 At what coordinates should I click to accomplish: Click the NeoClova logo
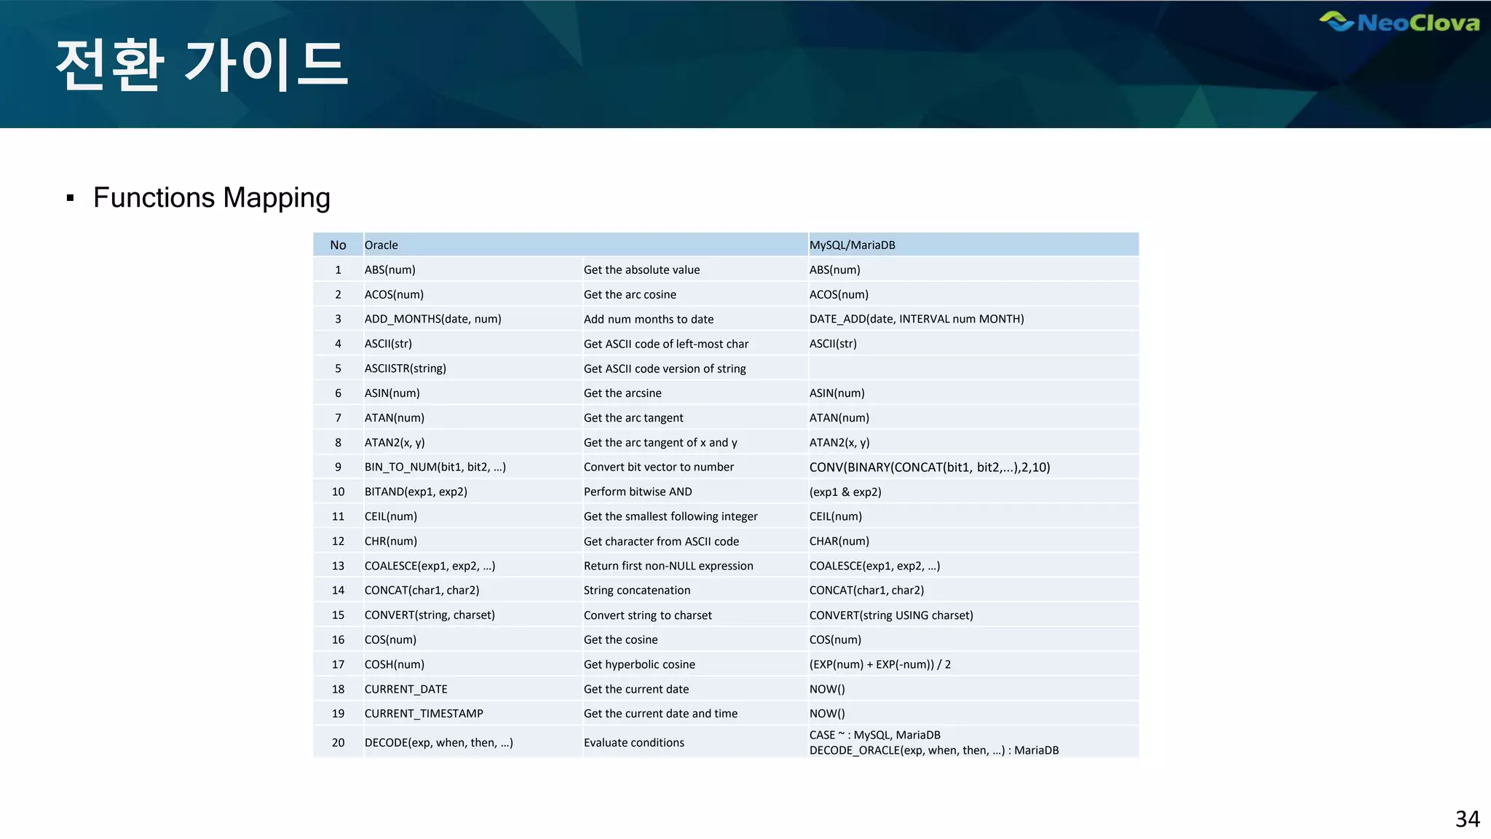coord(1399,23)
